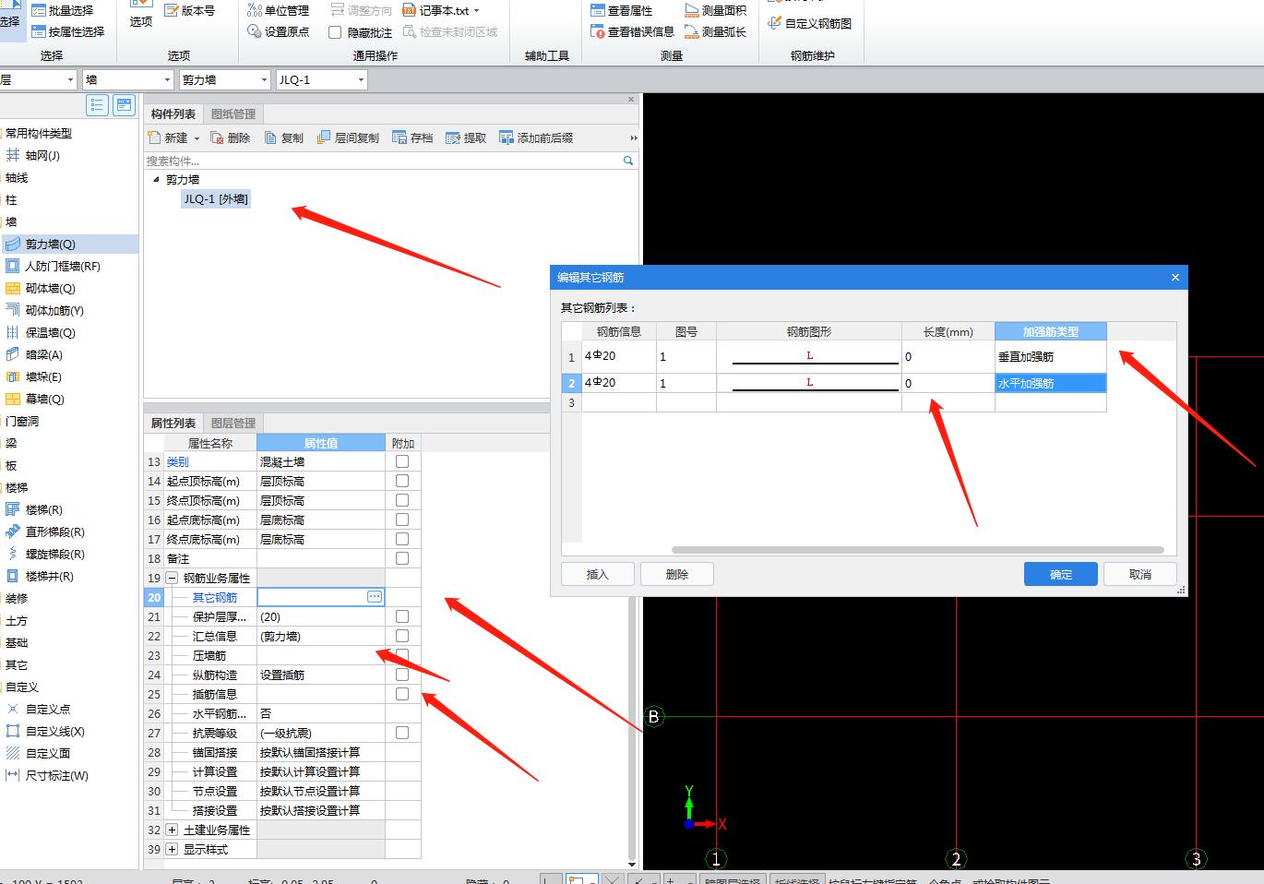Select 幕墙(Q) curtain wall item
The height and width of the screenshot is (884, 1264).
[x=35, y=399]
